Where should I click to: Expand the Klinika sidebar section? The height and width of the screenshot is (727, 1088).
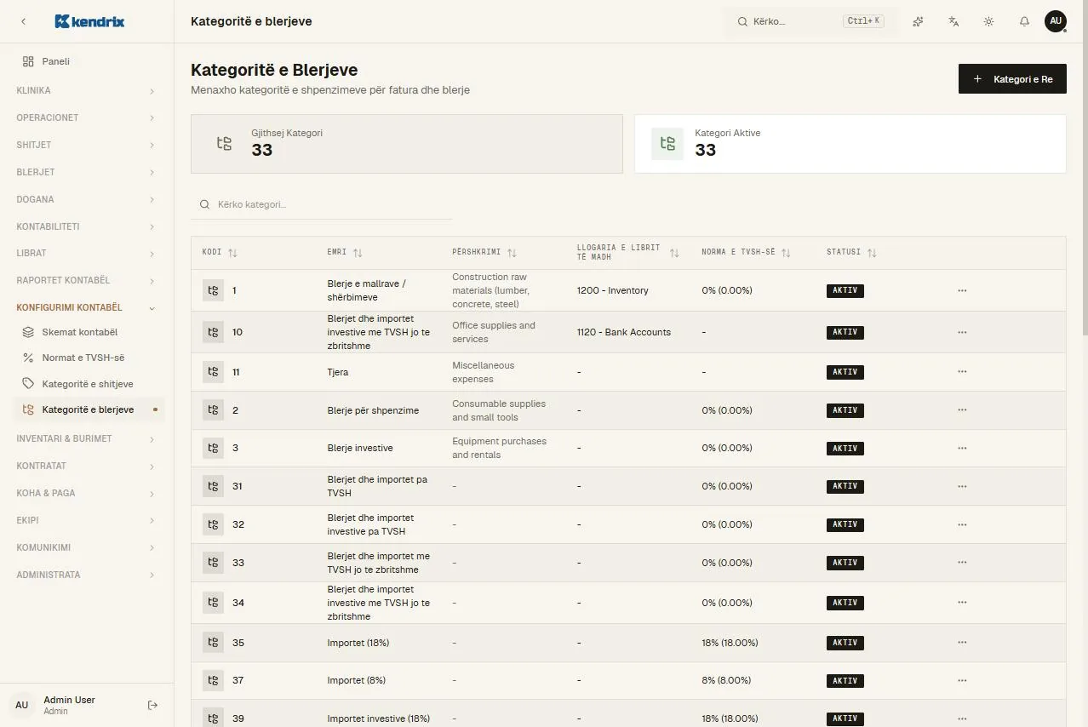pos(86,90)
